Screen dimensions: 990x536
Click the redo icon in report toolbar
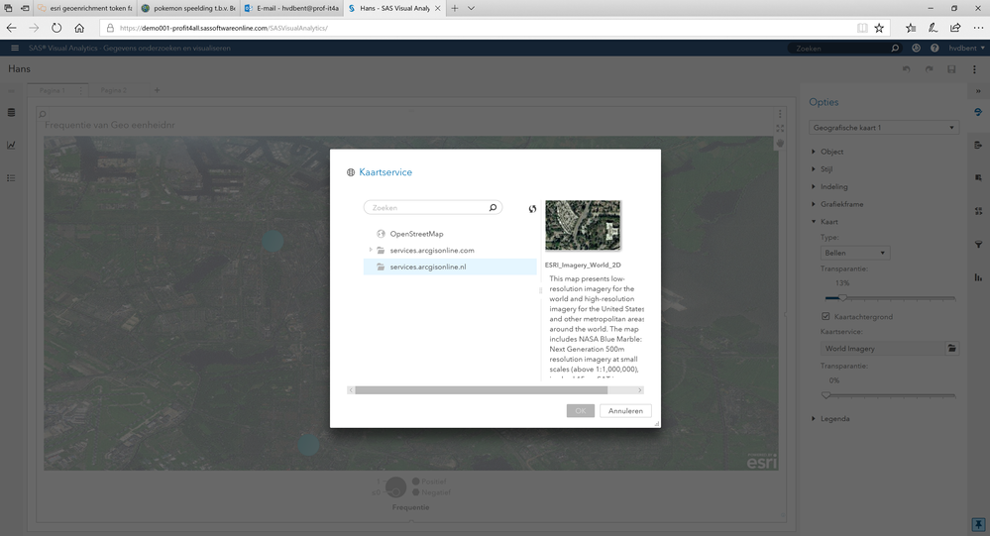point(929,69)
